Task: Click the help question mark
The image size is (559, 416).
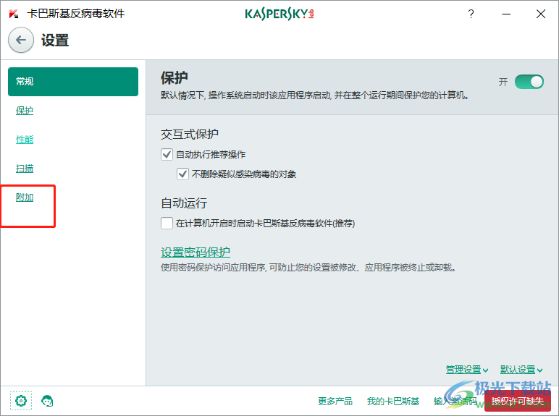Action: pos(471,14)
